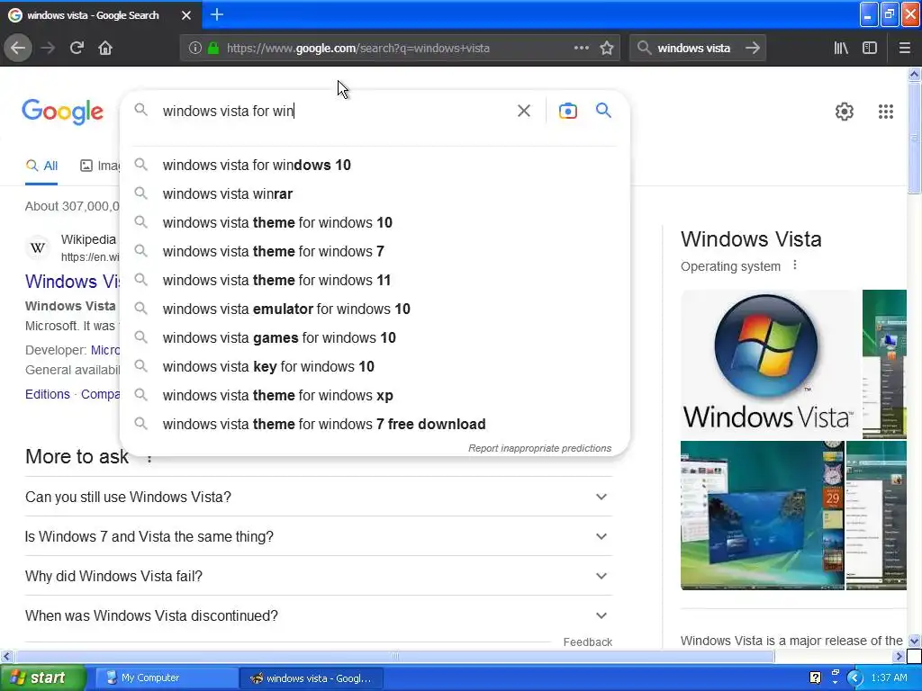Click the green padlock security icon
The height and width of the screenshot is (691, 922).
click(x=212, y=48)
